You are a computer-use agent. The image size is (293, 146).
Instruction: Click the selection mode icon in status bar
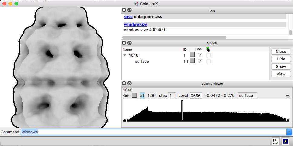point(275,141)
